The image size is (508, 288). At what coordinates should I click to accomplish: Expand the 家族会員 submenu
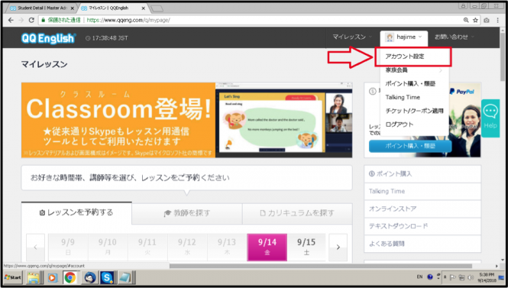[414, 70]
